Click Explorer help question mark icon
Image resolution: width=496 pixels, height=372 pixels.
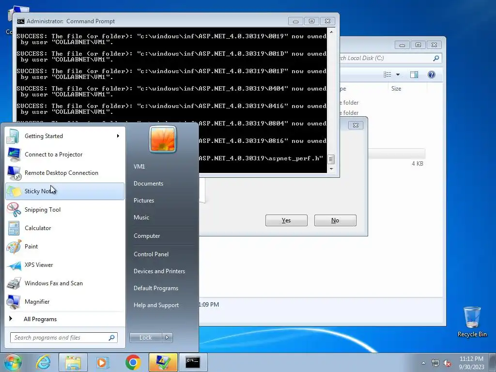(432, 75)
